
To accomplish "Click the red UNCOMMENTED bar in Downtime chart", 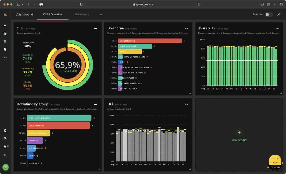I will click(x=150, y=41).
